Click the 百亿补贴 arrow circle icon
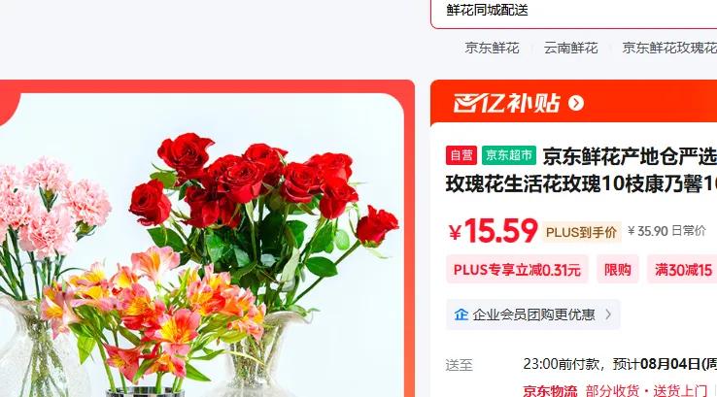717x397 pixels. 576,103
